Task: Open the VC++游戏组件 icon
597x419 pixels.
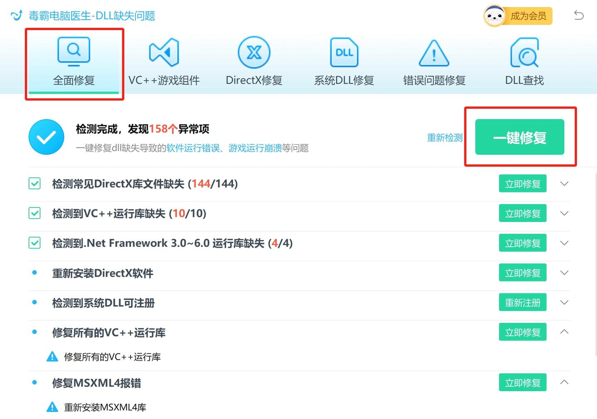Action: [164, 52]
